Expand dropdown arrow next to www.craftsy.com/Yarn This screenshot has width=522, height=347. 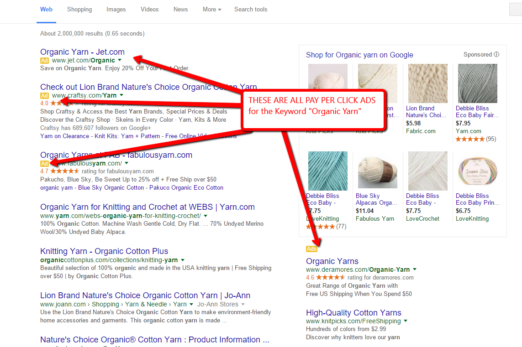[121, 95]
